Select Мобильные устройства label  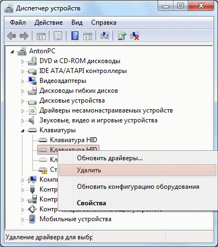75,219
